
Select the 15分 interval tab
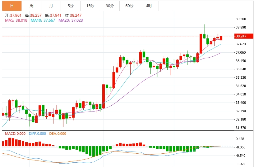click(90, 6)
